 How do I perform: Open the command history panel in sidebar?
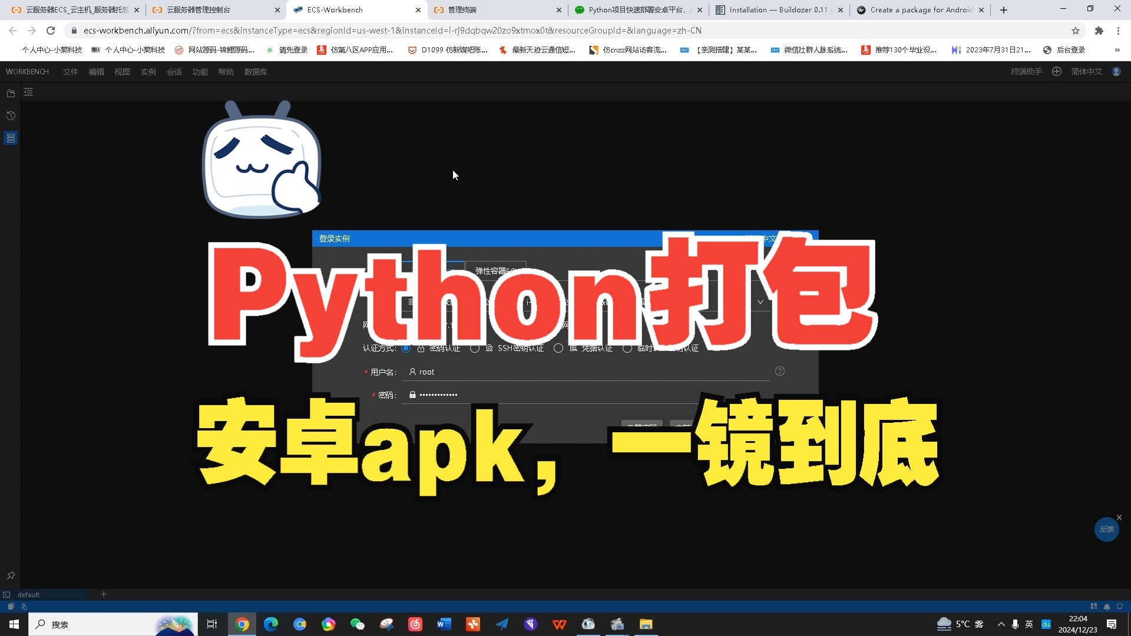point(11,115)
